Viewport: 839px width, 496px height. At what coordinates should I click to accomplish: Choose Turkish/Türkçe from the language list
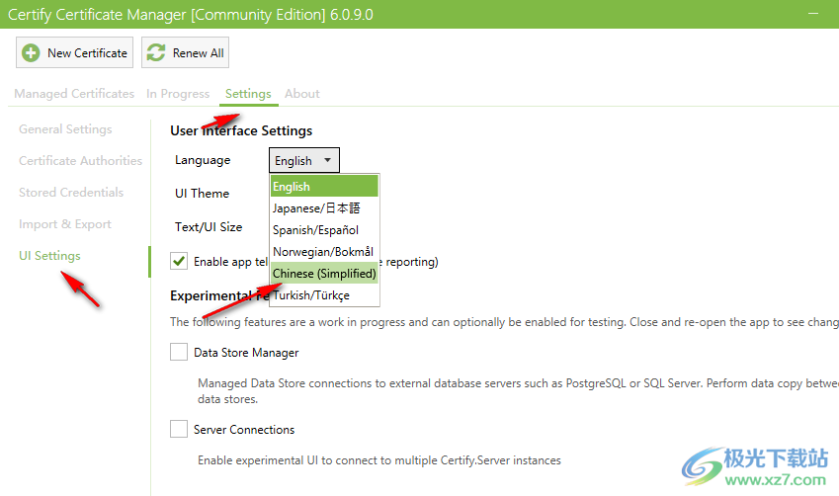(324, 295)
